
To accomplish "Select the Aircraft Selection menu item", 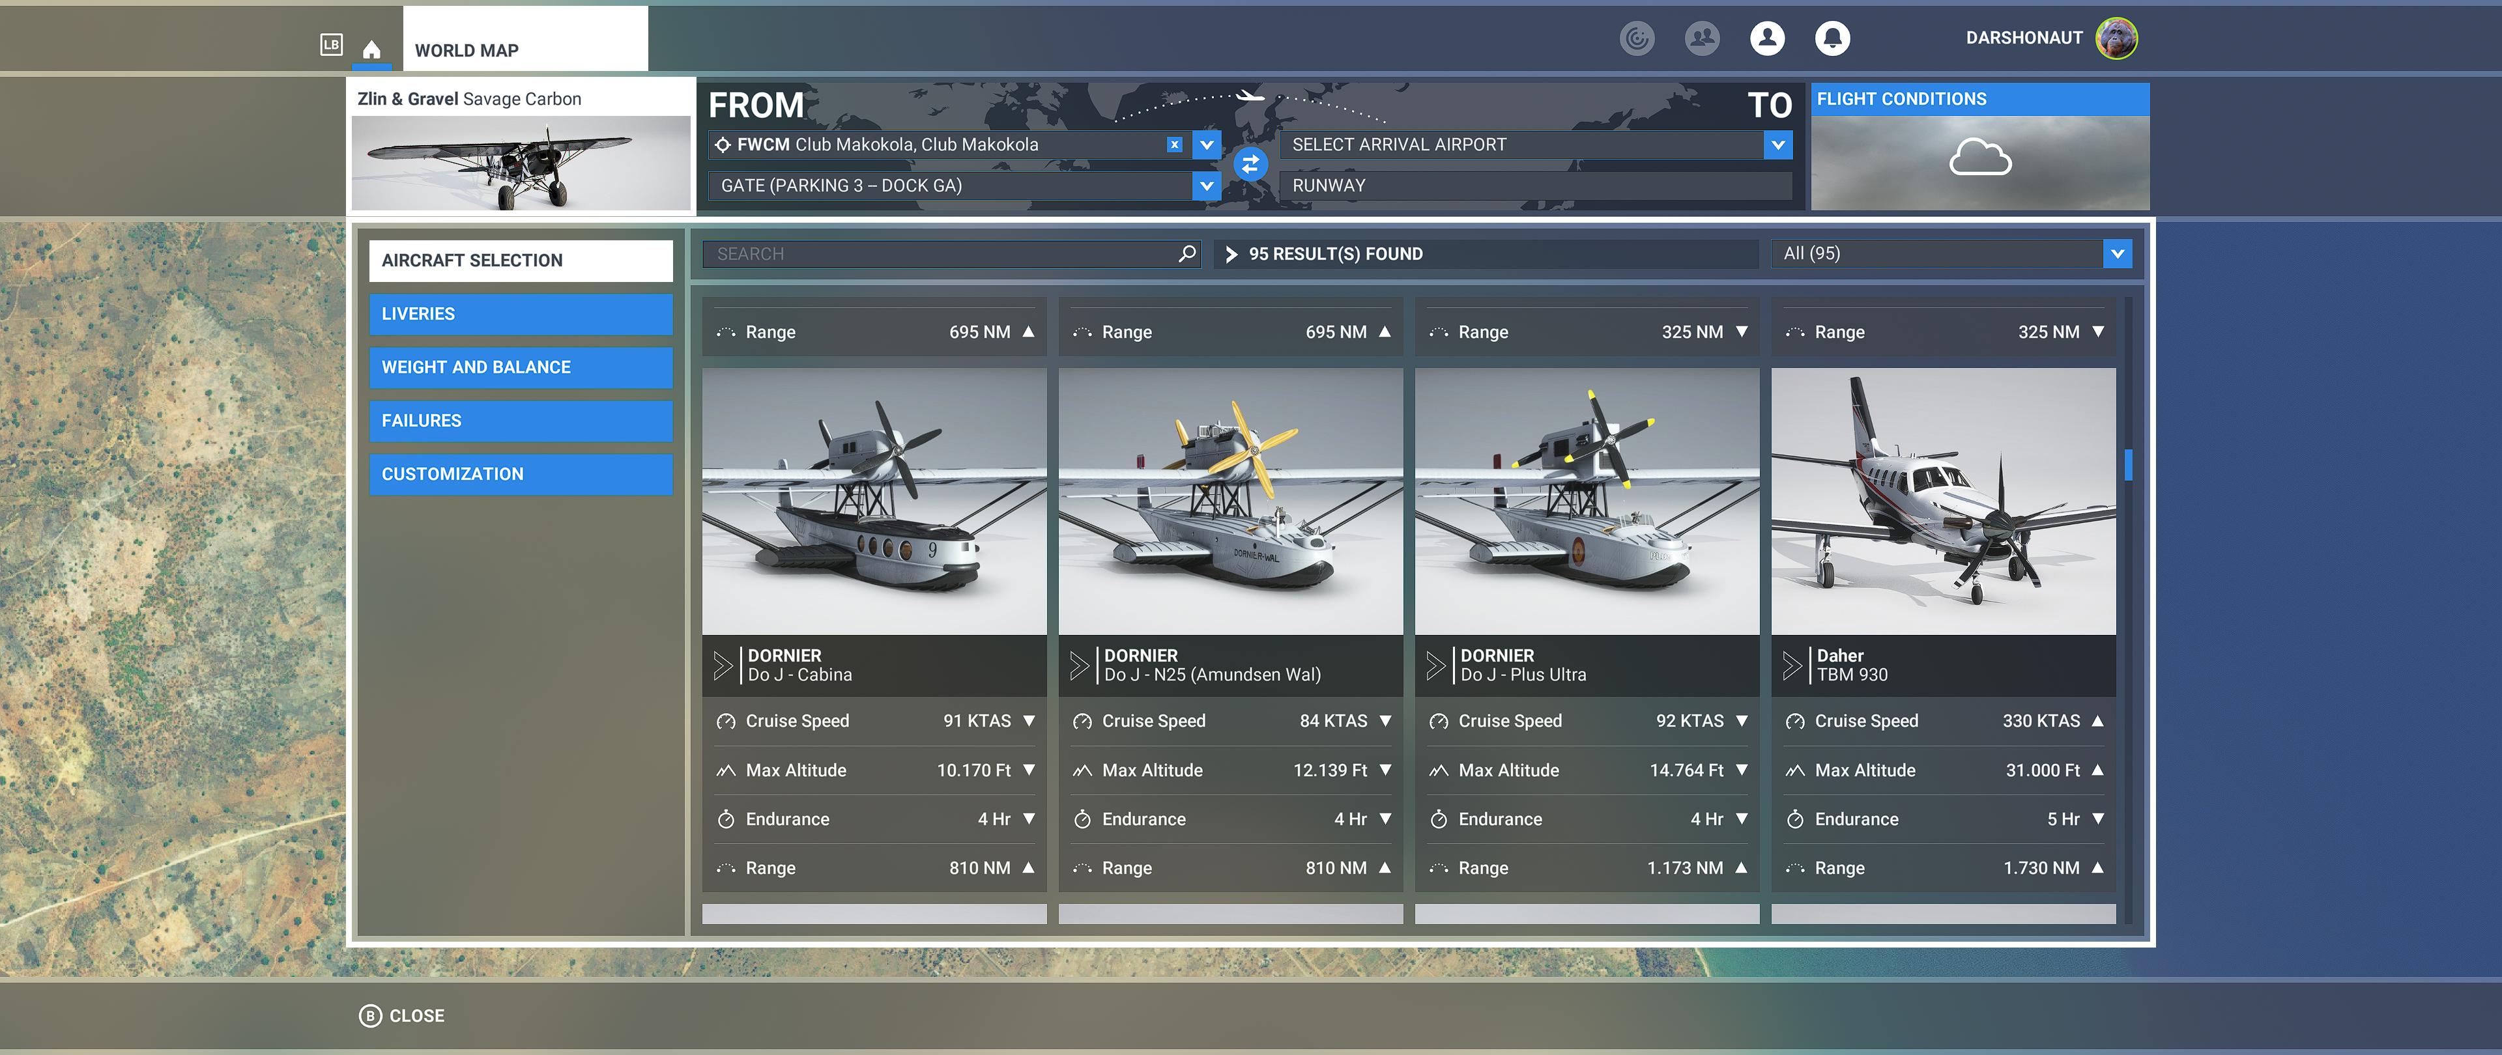I will (x=521, y=260).
